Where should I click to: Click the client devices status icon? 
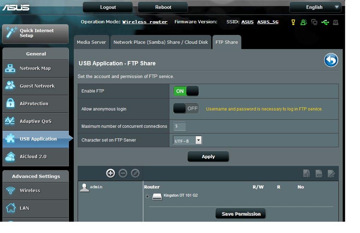[x=314, y=22]
